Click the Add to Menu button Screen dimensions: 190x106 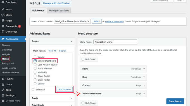point(65,90)
